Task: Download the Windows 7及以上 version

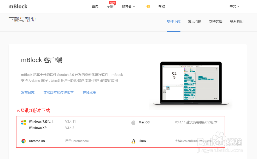Action: [41, 122]
